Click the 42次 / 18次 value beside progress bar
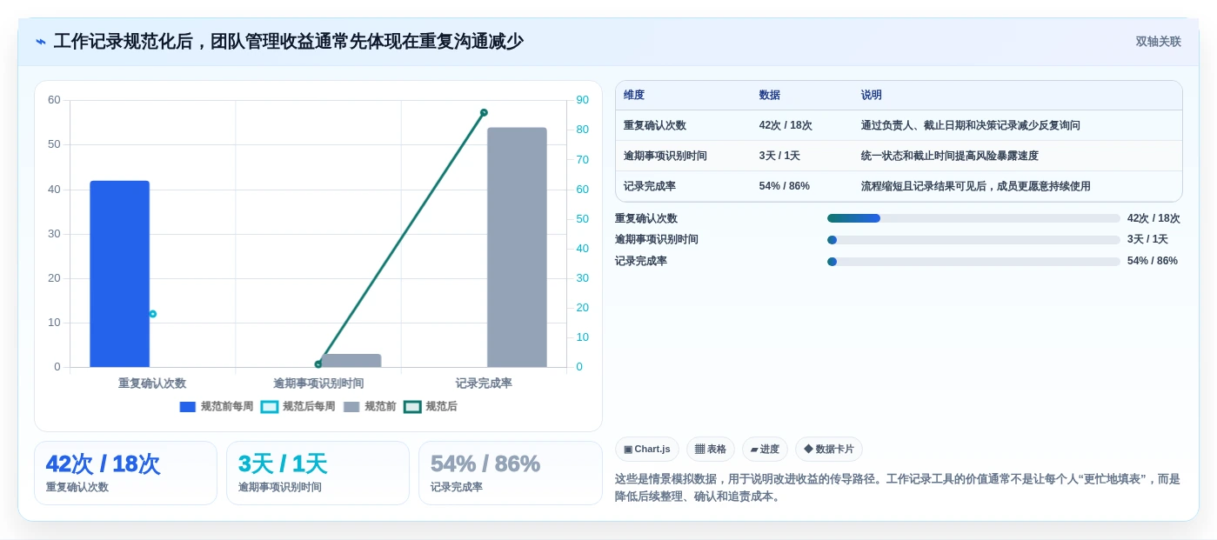 pos(1153,218)
